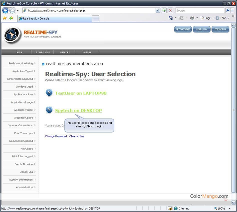Open Documents Opened in sidebar
The image size is (237, 212).
coord(21,141)
